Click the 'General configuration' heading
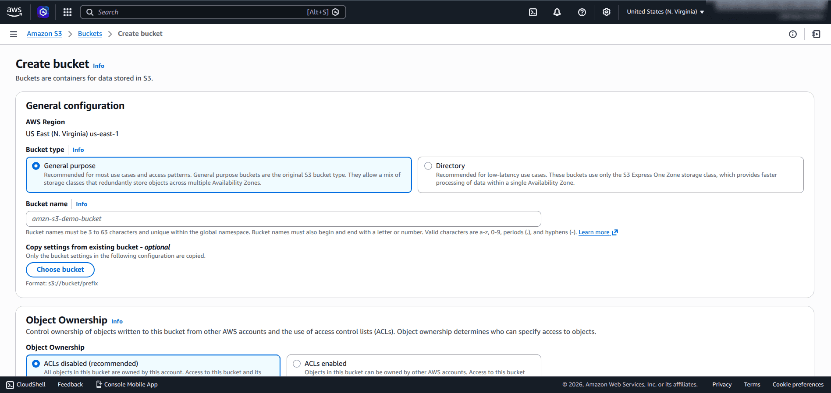 (75, 106)
